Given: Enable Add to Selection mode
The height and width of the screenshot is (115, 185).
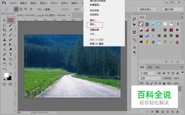Looking at the screenshot, I should [x=21, y=9].
